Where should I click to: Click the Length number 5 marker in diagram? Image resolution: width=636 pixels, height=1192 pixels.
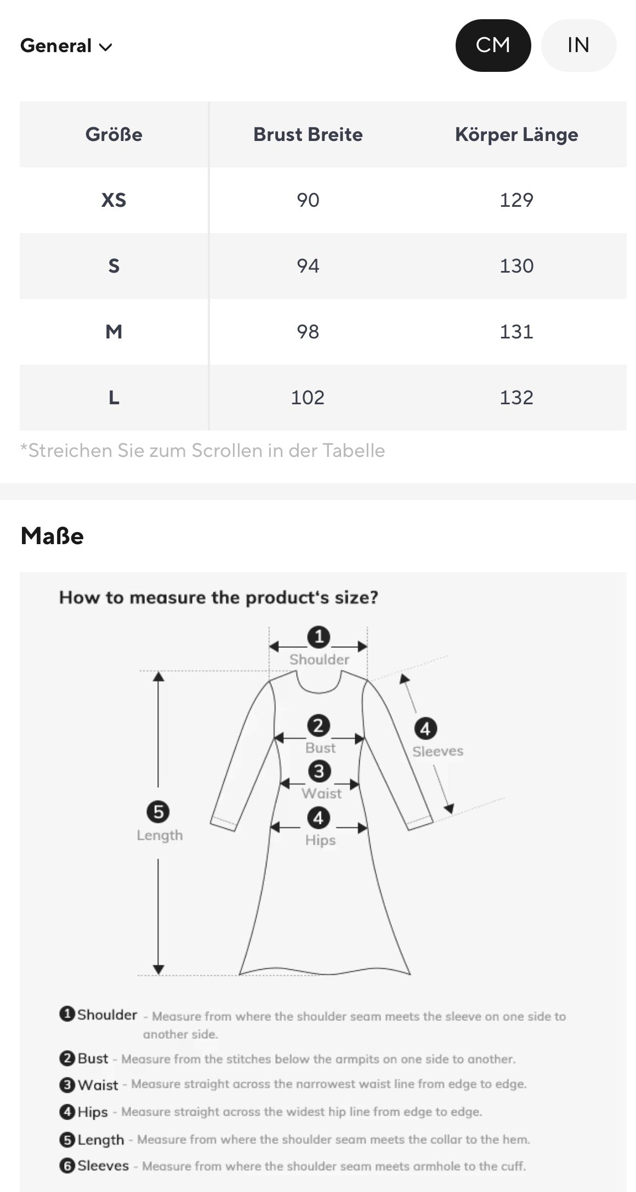click(x=158, y=811)
